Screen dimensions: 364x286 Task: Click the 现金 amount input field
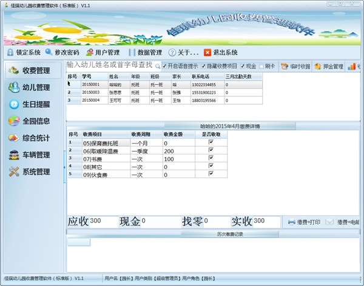160,221
